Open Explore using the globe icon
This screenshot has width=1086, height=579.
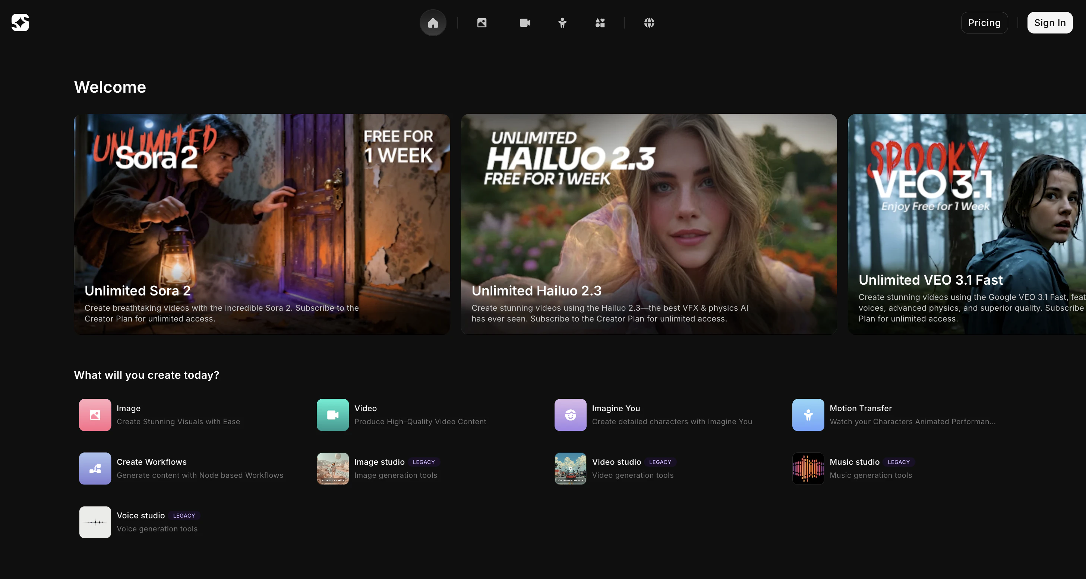(x=649, y=23)
